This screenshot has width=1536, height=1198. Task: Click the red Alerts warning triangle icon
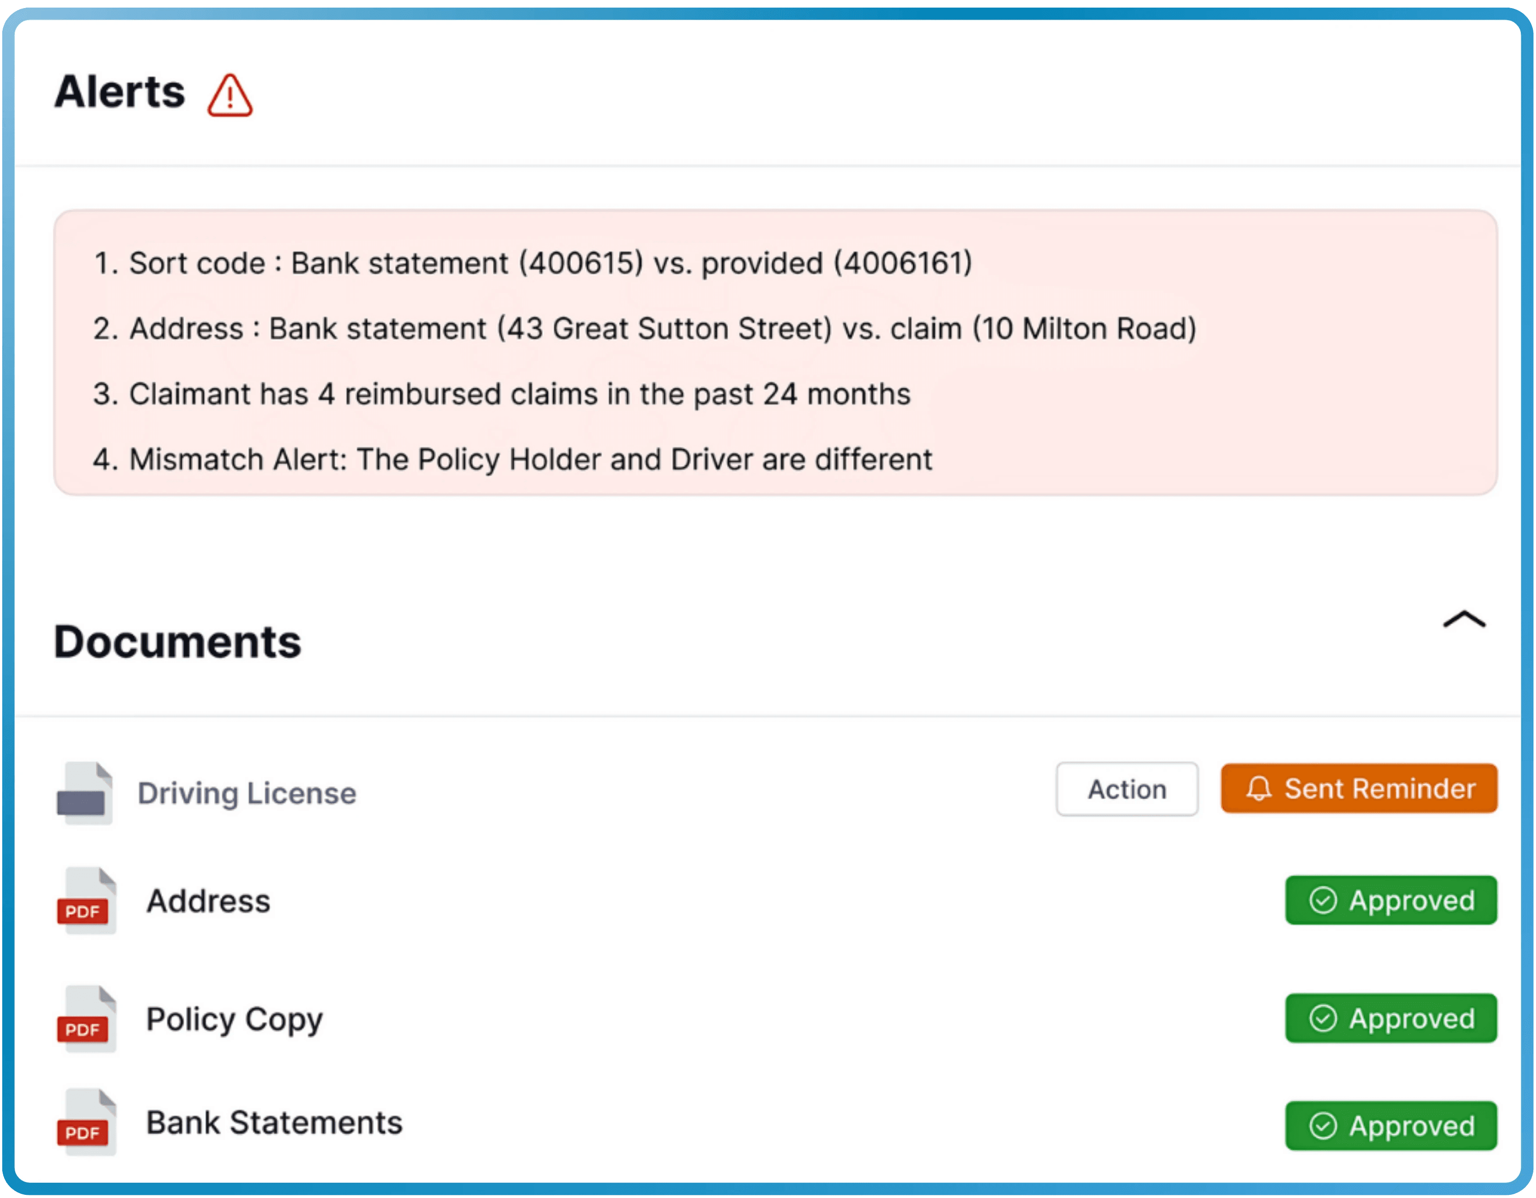[x=230, y=95]
